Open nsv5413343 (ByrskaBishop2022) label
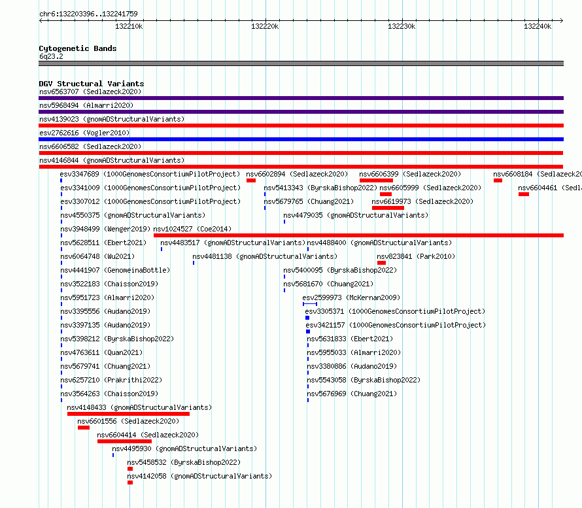The height and width of the screenshot is (508, 582). click(320, 188)
